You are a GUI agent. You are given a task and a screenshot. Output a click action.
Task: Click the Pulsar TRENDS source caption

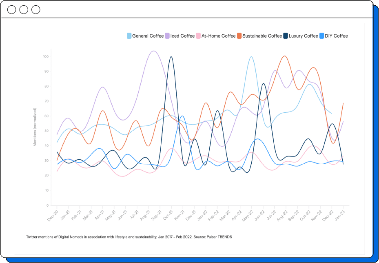tap(129, 237)
